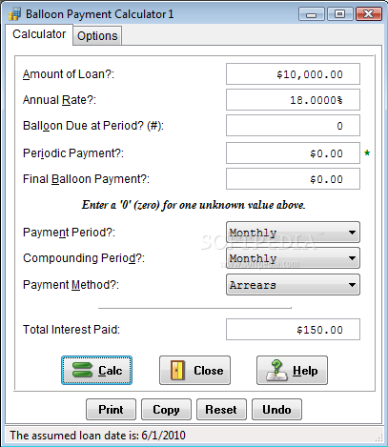388x447 pixels.
Task: Switch to the Options tab
Action: point(97,35)
